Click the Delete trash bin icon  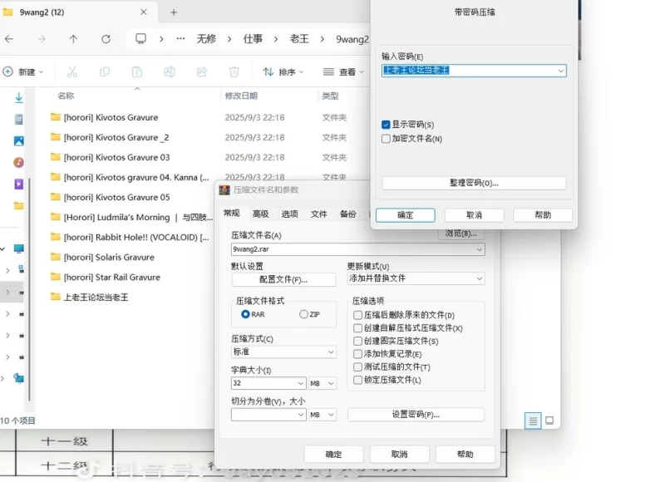(234, 72)
